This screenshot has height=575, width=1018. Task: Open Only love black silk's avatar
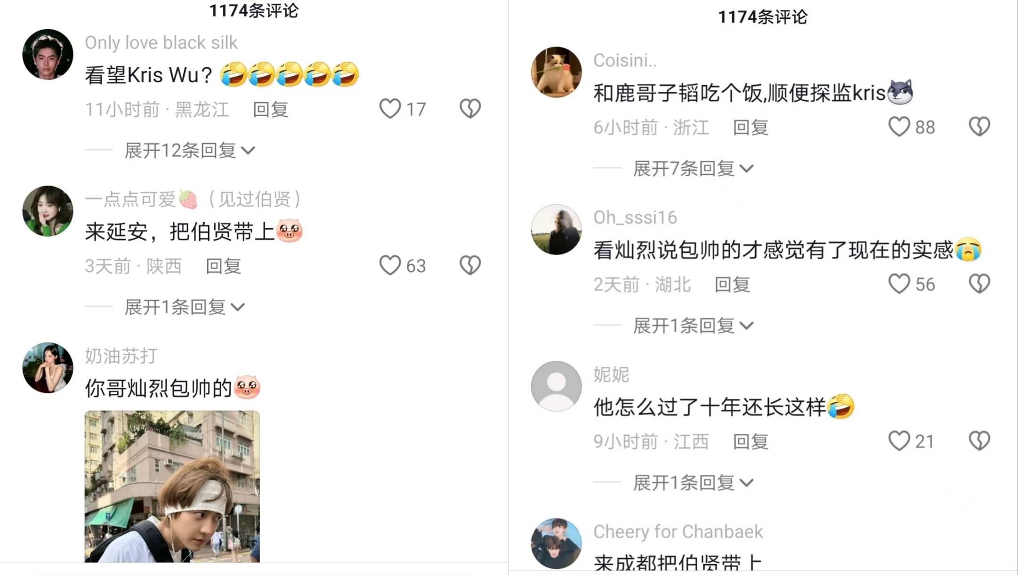tap(48, 55)
